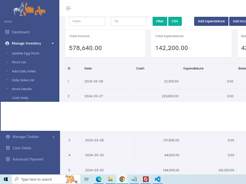The height and width of the screenshot is (184, 246).
Task: Collapse the Manage Inventory chevron
Action: tap(53, 43)
